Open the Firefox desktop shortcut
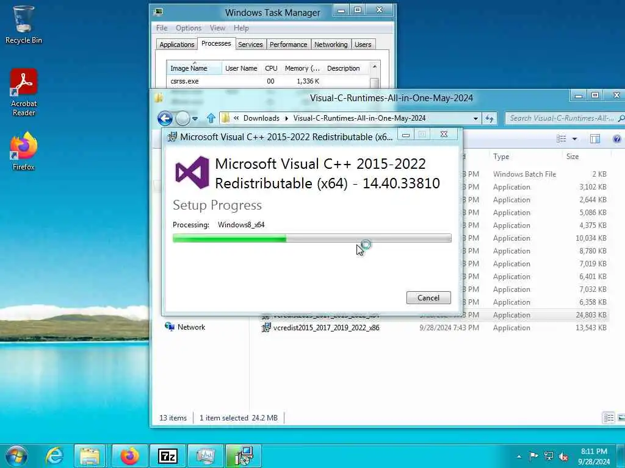The width and height of the screenshot is (625, 468). 24,151
